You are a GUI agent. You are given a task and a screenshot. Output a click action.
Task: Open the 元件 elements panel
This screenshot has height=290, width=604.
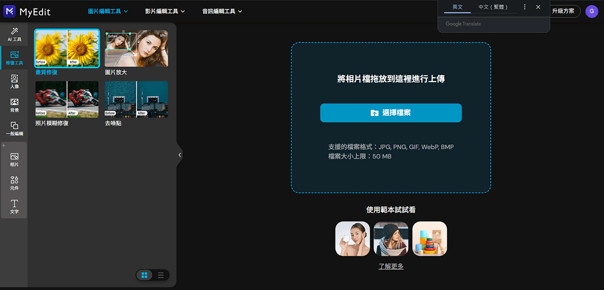click(14, 183)
